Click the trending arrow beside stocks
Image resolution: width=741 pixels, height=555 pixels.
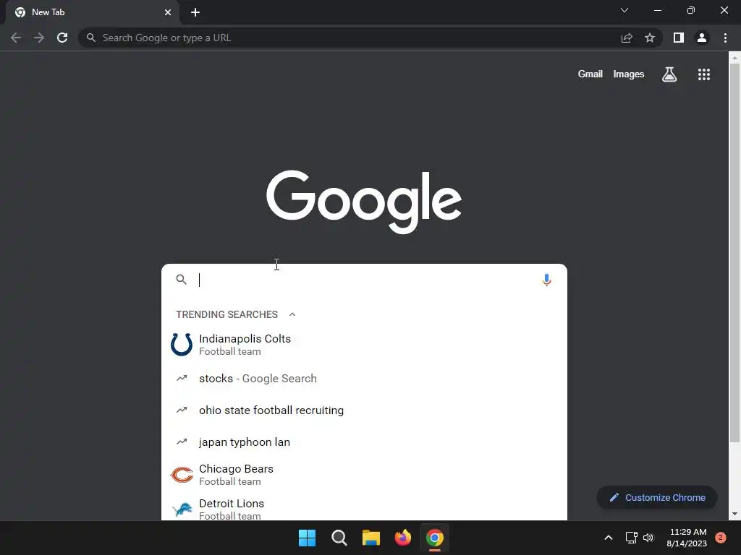point(182,378)
